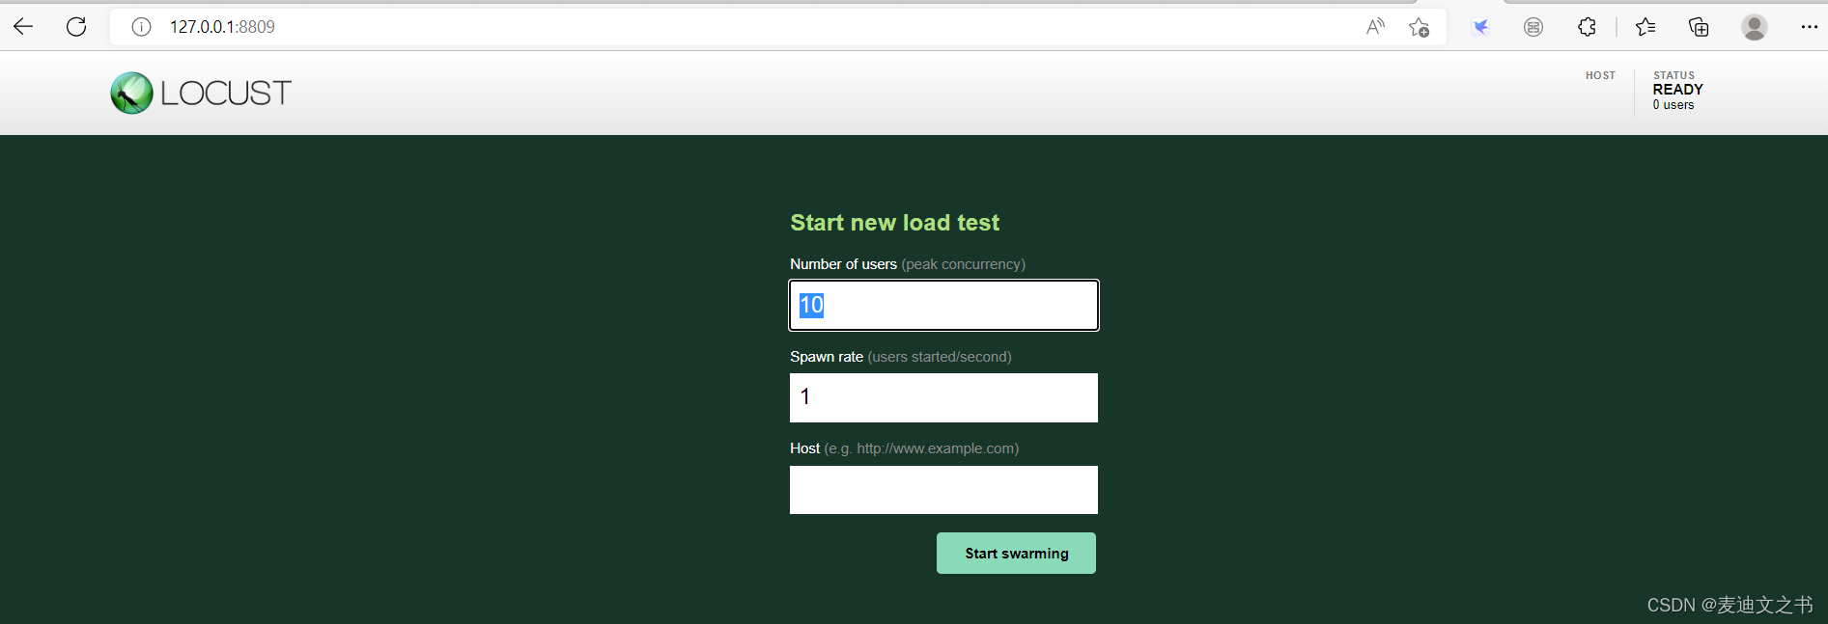Click the Locust logo

(201, 93)
